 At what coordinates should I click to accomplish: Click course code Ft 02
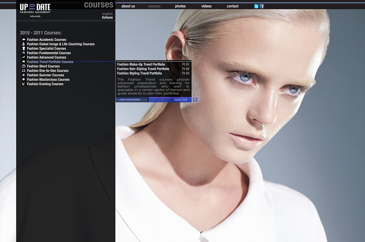[186, 69]
